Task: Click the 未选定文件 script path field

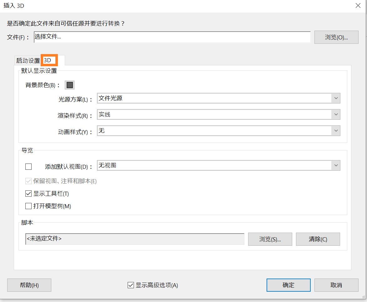Action: pyautogui.click(x=135, y=239)
